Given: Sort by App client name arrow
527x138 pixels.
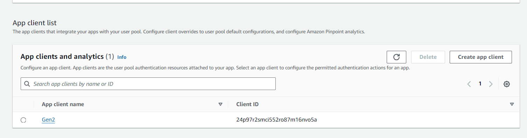Looking at the screenshot, I should pyautogui.click(x=220, y=104).
